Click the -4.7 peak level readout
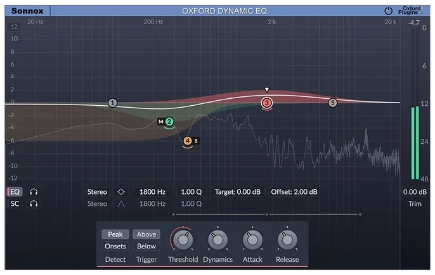The image size is (435, 275). point(413,23)
